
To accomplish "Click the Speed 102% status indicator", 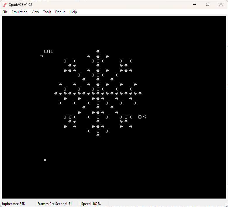I will point(91,203).
